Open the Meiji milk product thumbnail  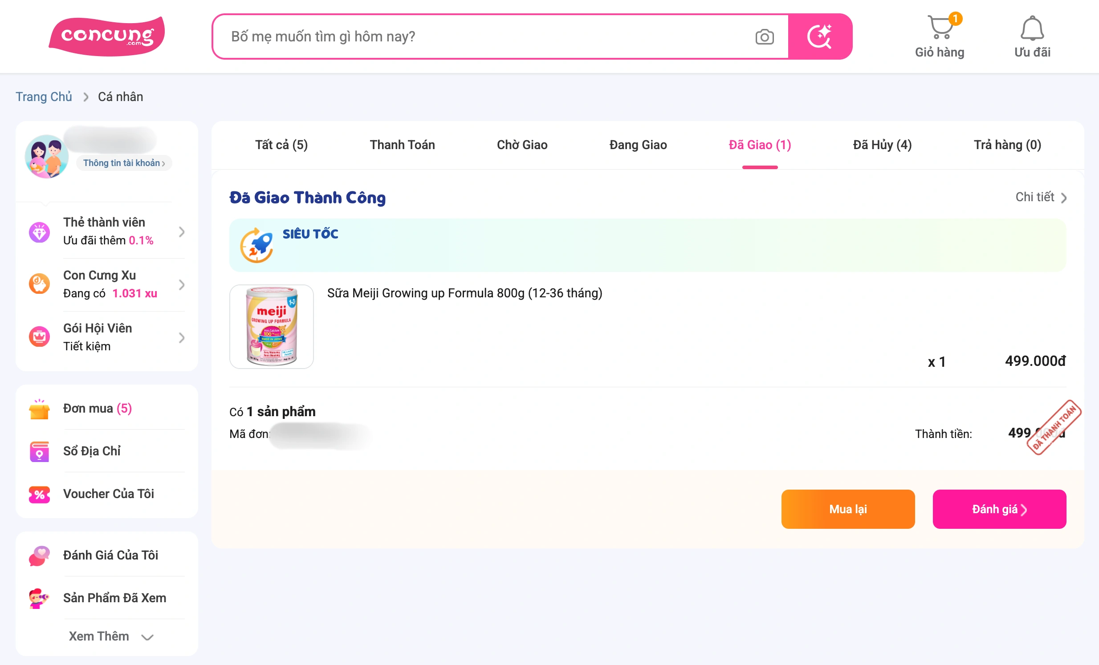[272, 327]
